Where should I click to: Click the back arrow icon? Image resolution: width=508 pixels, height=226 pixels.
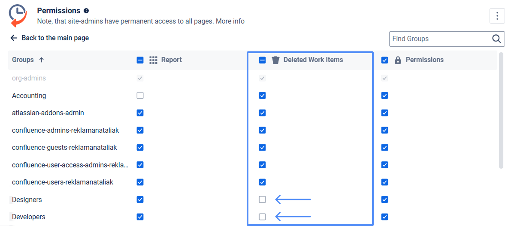pyautogui.click(x=14, y=38)
